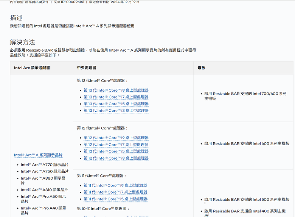
Task: Click Intel Arc A750 顯示晶片 list item
Action: tap(45, 172)
